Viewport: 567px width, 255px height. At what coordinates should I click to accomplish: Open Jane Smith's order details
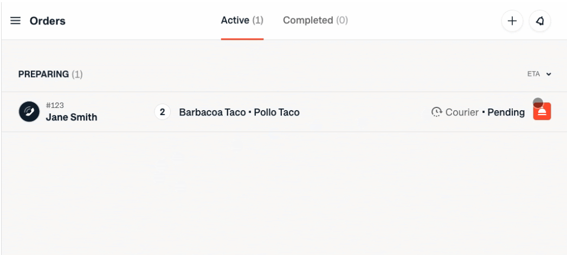tap(72, 117)
